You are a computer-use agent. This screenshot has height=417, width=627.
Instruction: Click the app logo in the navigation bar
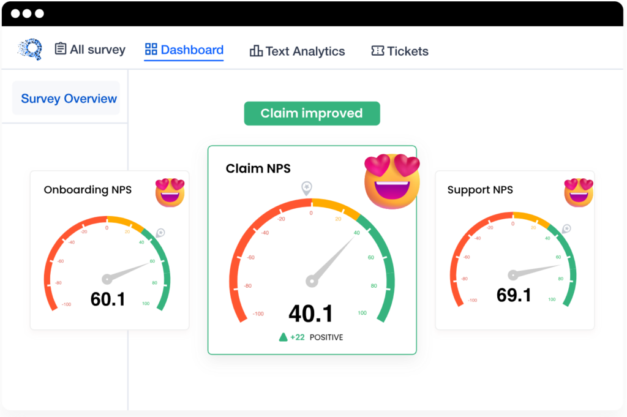[29, 50]
